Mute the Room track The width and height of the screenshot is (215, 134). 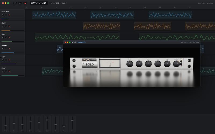coord(3,71)
